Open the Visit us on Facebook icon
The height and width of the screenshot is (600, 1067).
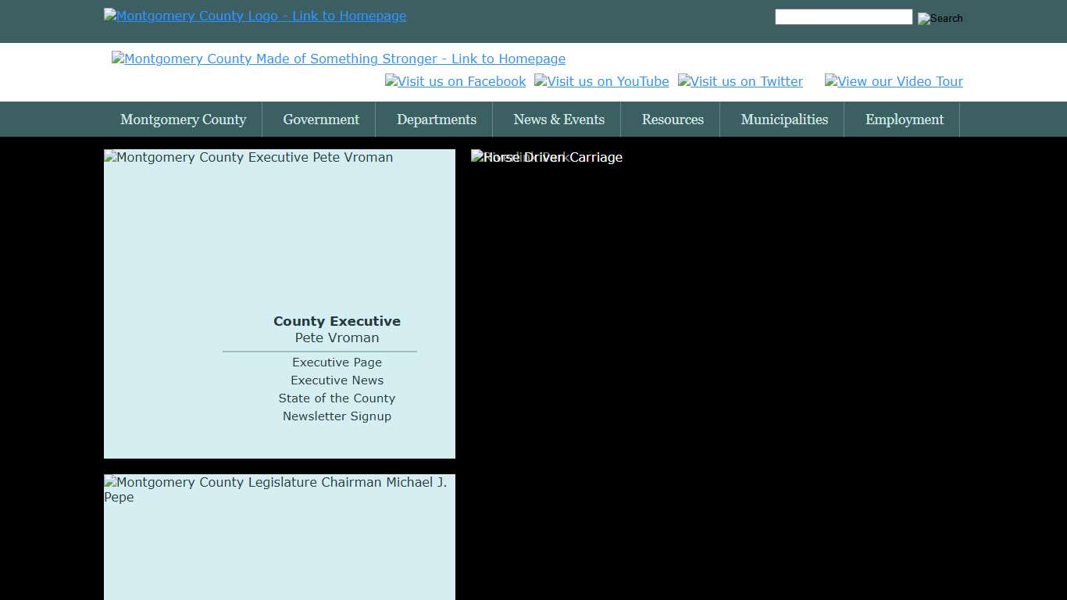point(455,81)
